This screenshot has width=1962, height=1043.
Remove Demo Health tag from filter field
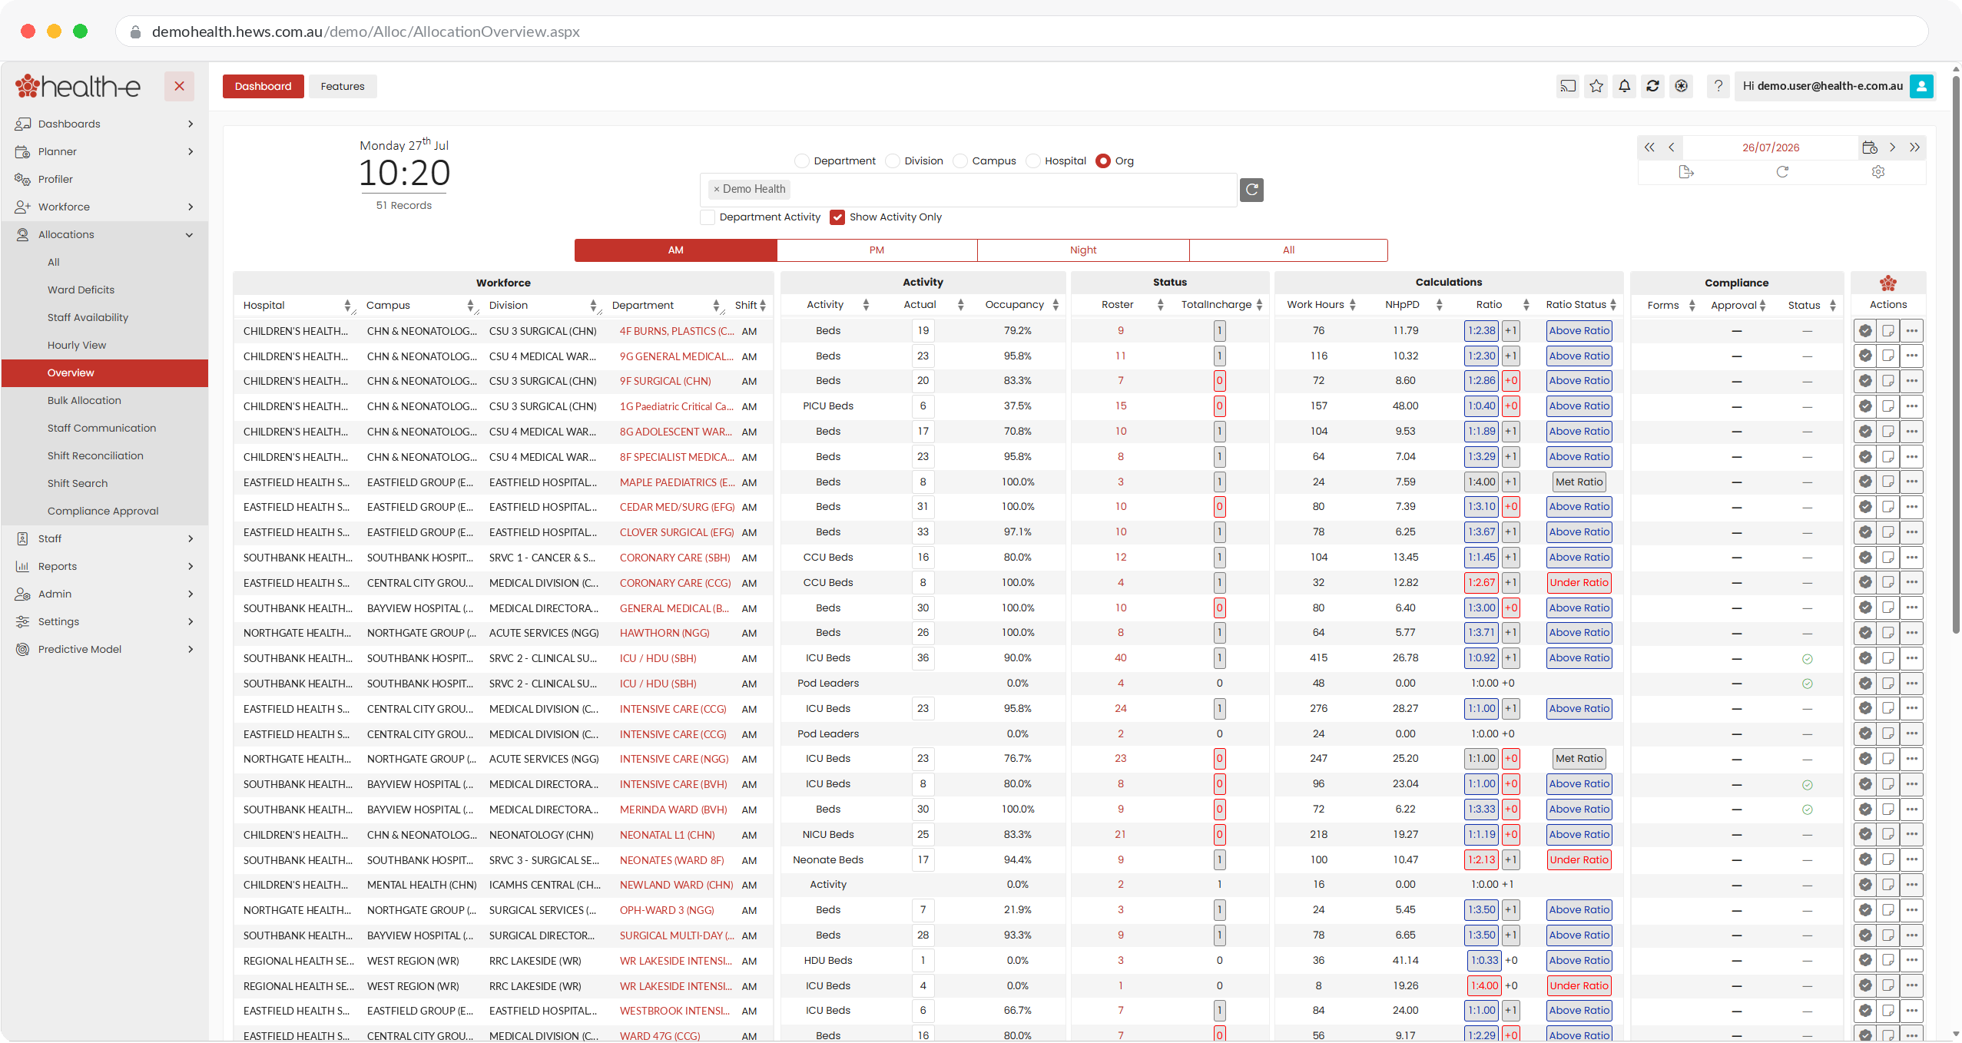716,190
